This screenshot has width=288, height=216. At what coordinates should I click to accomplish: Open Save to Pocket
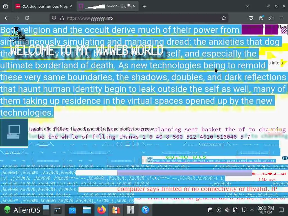(251, 18)
